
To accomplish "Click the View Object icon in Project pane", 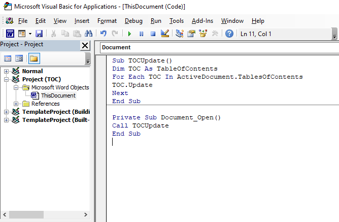I will 19,58.
